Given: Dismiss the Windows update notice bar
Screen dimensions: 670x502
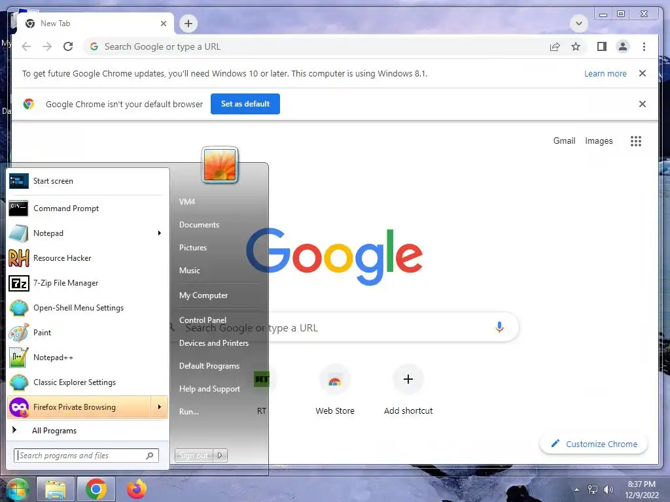Looking at the screenshot, I should [x=643, y=73].
